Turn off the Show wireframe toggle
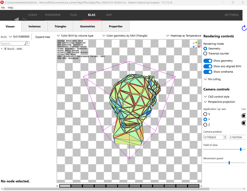 tap(208, 72)
